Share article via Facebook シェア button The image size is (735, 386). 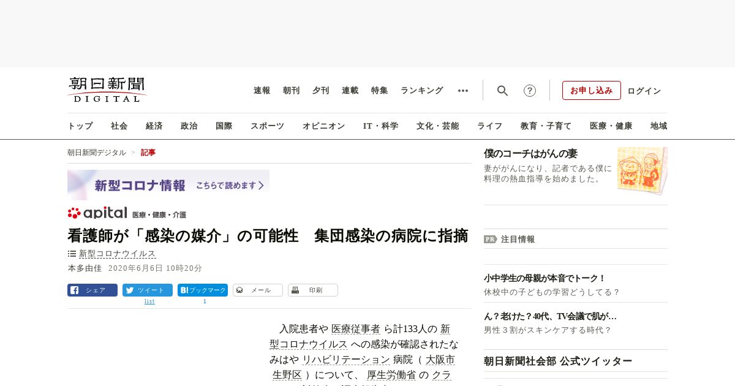(92, 290)
